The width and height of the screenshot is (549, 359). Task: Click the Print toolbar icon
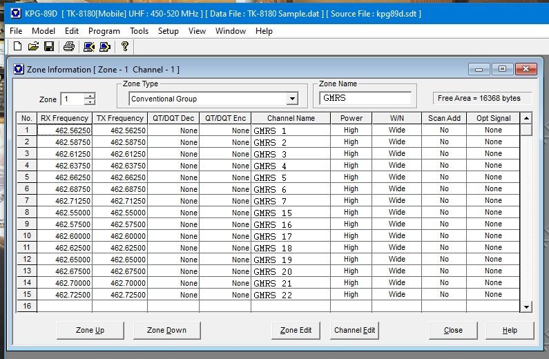(x=69, y=46)
